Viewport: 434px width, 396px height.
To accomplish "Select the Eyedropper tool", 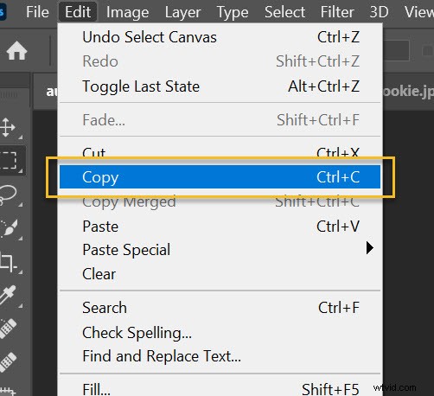I will [8, 295].
